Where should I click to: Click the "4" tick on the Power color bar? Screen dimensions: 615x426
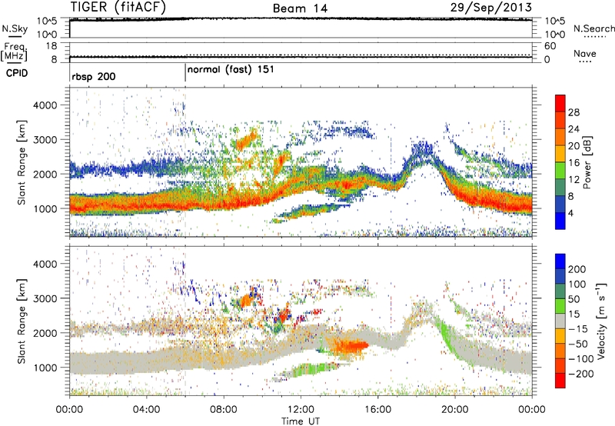pos(570,213)
